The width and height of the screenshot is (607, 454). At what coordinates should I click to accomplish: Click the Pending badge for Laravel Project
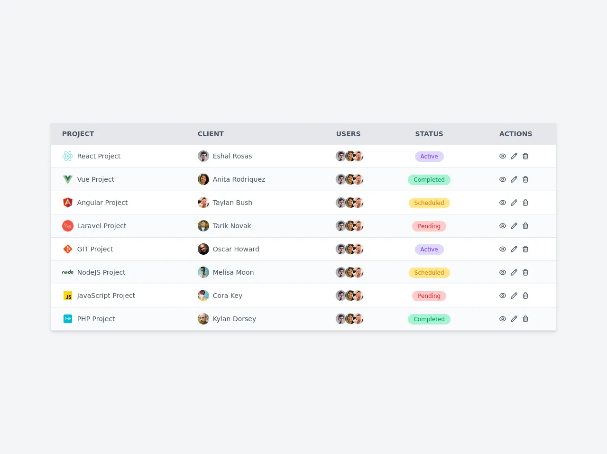429,226
